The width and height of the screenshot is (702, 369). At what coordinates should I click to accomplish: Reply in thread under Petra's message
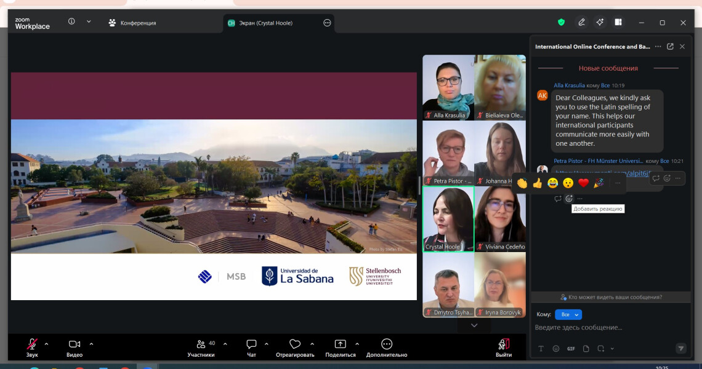click(558, 199)
